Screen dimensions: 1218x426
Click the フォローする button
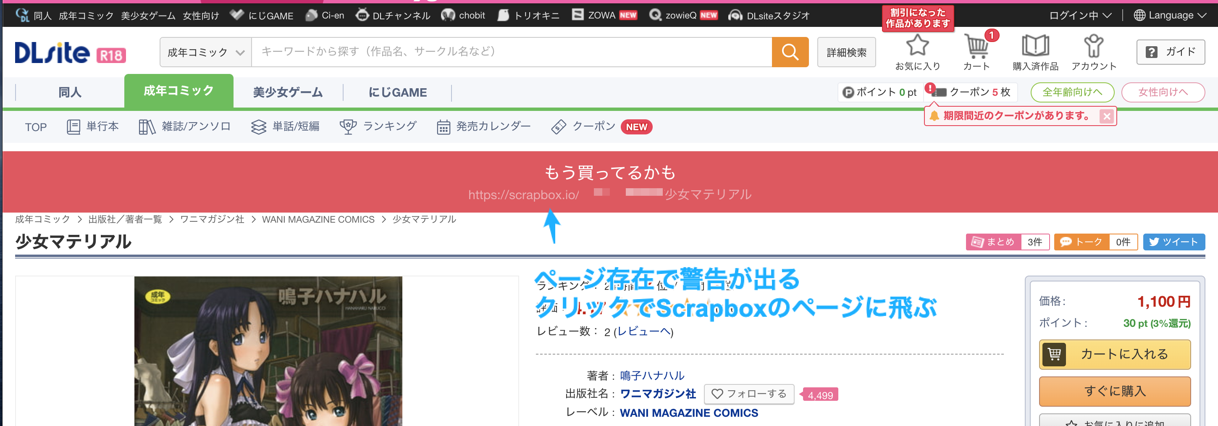[x=749, y=394]
